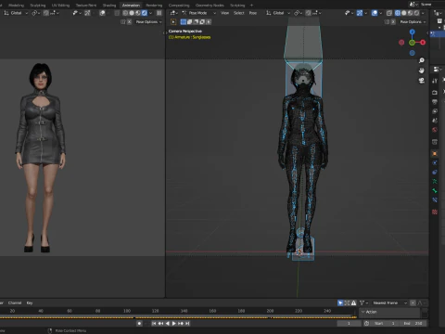The width and height of the screenshot is (445, 334).
Task: Open the World properties tab icon
Action: click(435, 130)
